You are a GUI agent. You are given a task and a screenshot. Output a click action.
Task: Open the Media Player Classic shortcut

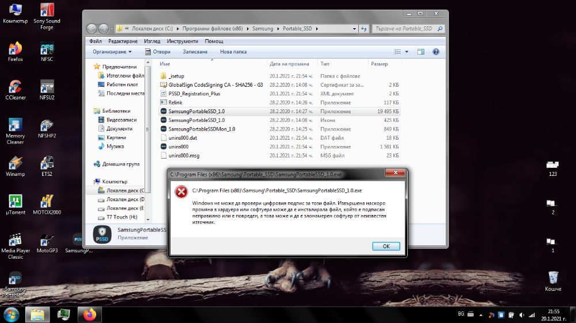coord(15,246)
